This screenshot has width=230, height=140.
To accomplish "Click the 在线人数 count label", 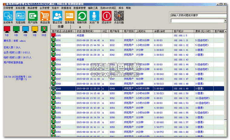I will click(x=12, y=48).
